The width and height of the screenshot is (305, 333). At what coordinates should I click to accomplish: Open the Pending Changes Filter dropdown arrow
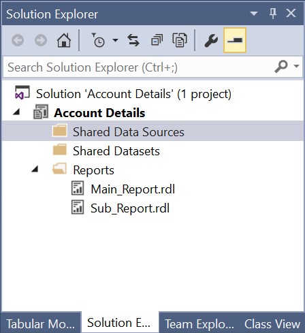115,40
